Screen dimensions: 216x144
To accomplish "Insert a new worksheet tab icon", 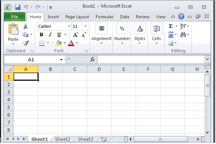I will [104, 139].
